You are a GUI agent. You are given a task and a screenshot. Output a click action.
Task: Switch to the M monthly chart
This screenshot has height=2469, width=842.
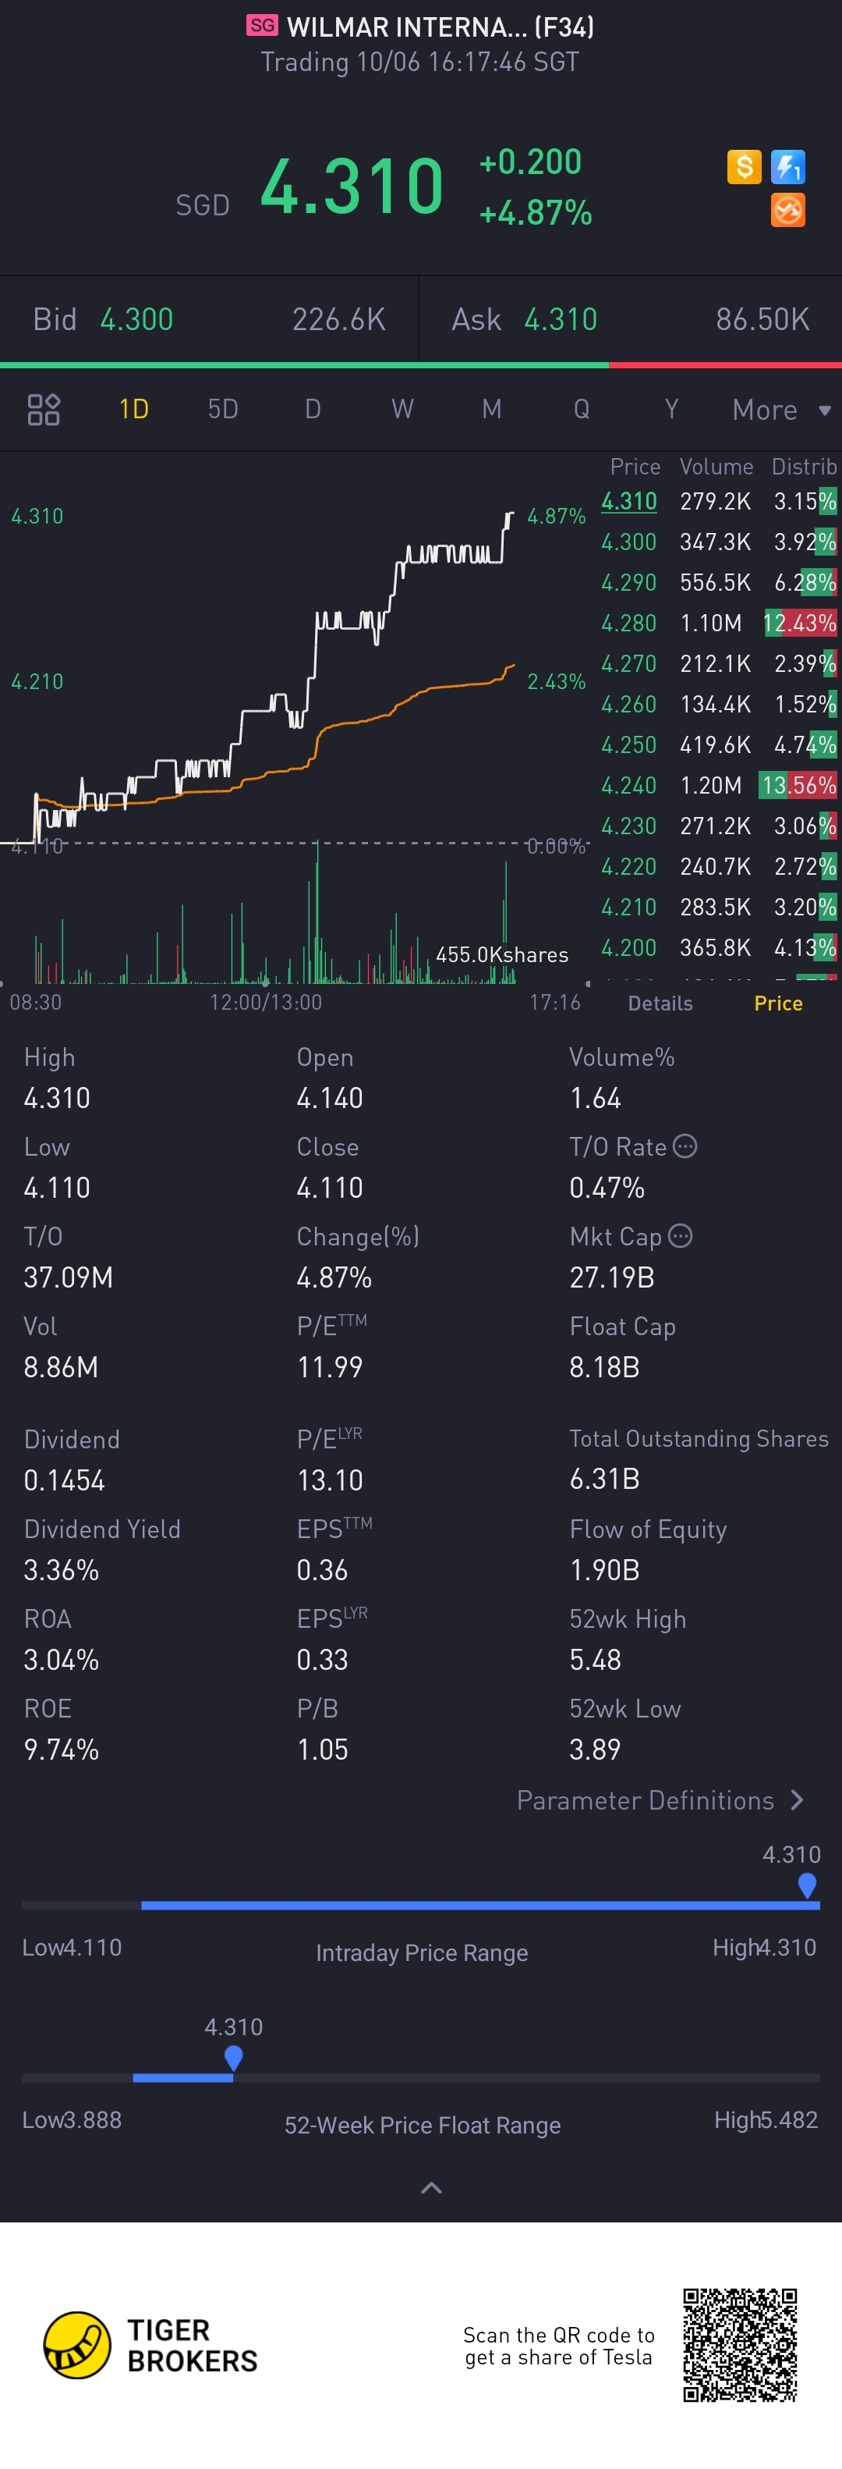click(491, 409)
